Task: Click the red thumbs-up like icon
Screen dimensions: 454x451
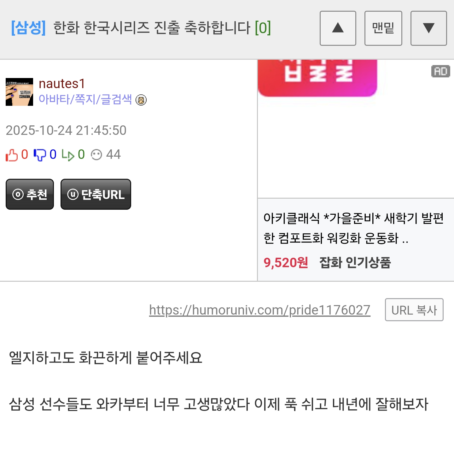Action: click(12, 155)
